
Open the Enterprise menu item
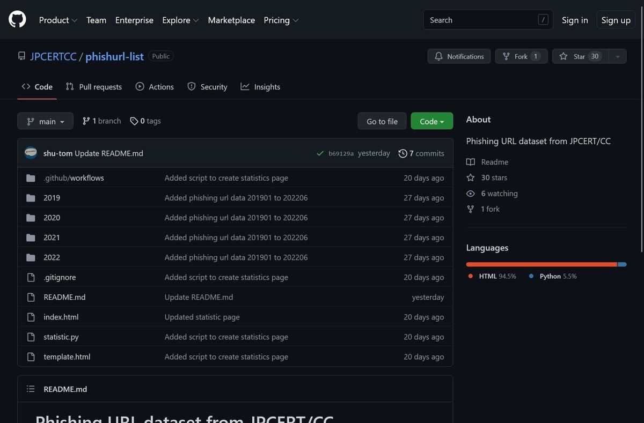pos(134,20)
